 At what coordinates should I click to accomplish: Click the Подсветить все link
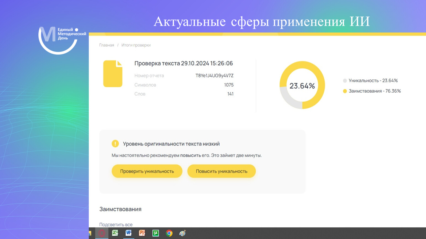116,225
